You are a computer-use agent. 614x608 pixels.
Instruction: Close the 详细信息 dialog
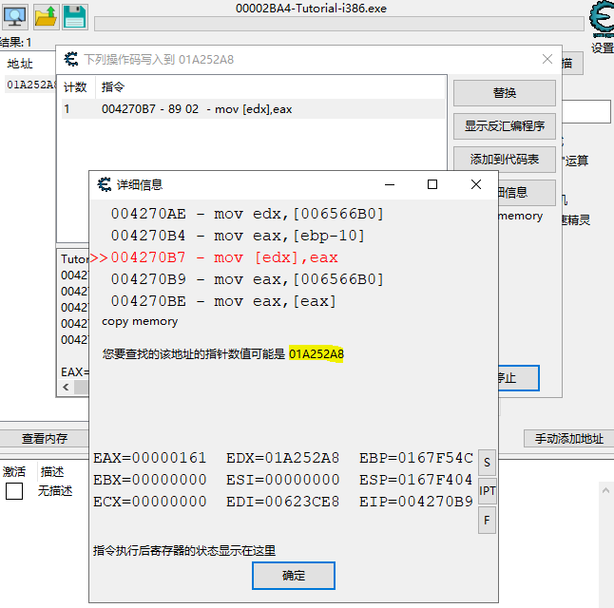(x=476, y=184)
